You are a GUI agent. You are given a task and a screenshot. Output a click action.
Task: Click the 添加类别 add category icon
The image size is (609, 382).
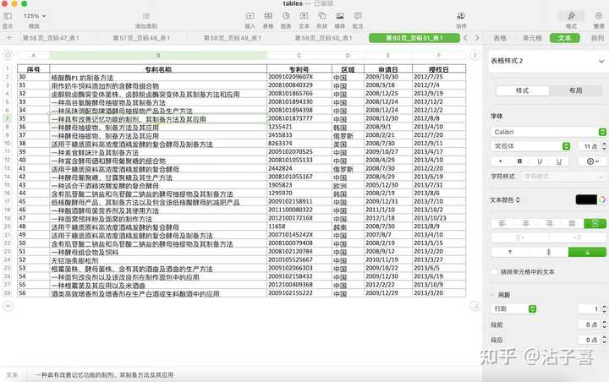pos(146,16)
